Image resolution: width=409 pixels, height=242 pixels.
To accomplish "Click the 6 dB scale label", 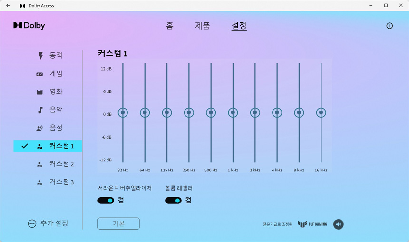I will coord(107,91).
